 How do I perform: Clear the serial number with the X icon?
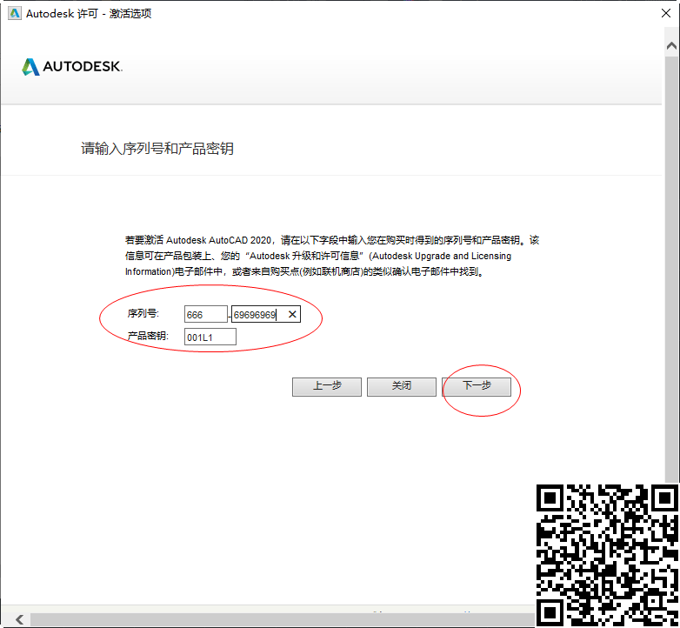tap(292, 314)
